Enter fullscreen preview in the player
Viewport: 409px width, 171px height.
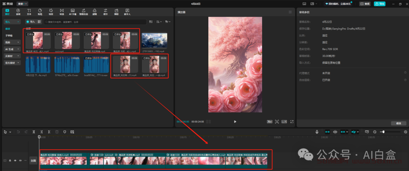(292, 122)
